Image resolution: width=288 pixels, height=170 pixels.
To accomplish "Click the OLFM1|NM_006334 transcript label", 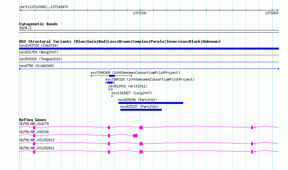I will point(34,132).
